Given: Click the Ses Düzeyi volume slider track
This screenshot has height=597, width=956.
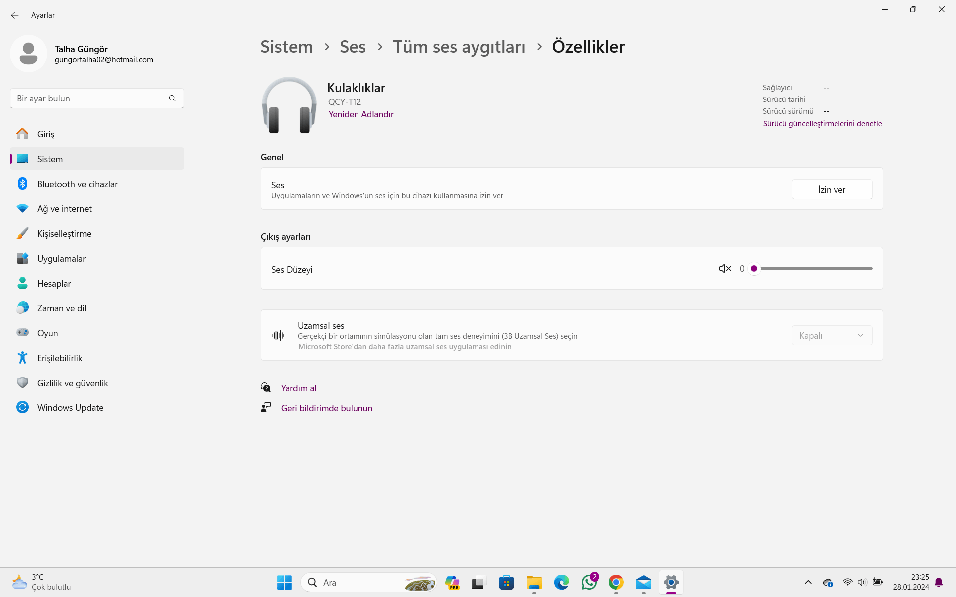Looking at the screenshot, I should click(x=817, y=269).
